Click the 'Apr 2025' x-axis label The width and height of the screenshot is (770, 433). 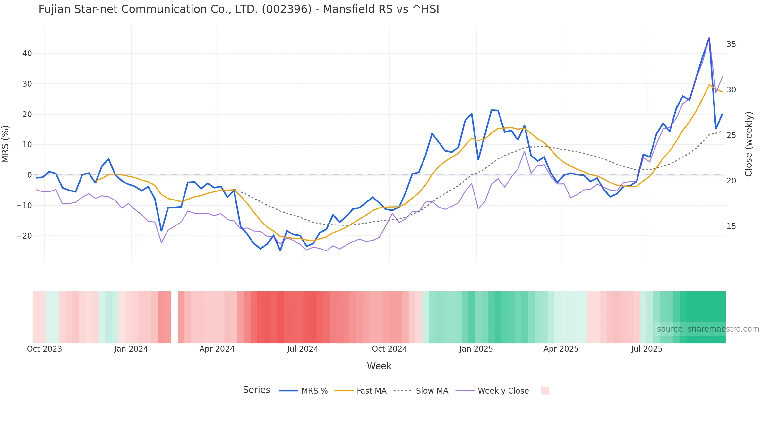[561, 349]
